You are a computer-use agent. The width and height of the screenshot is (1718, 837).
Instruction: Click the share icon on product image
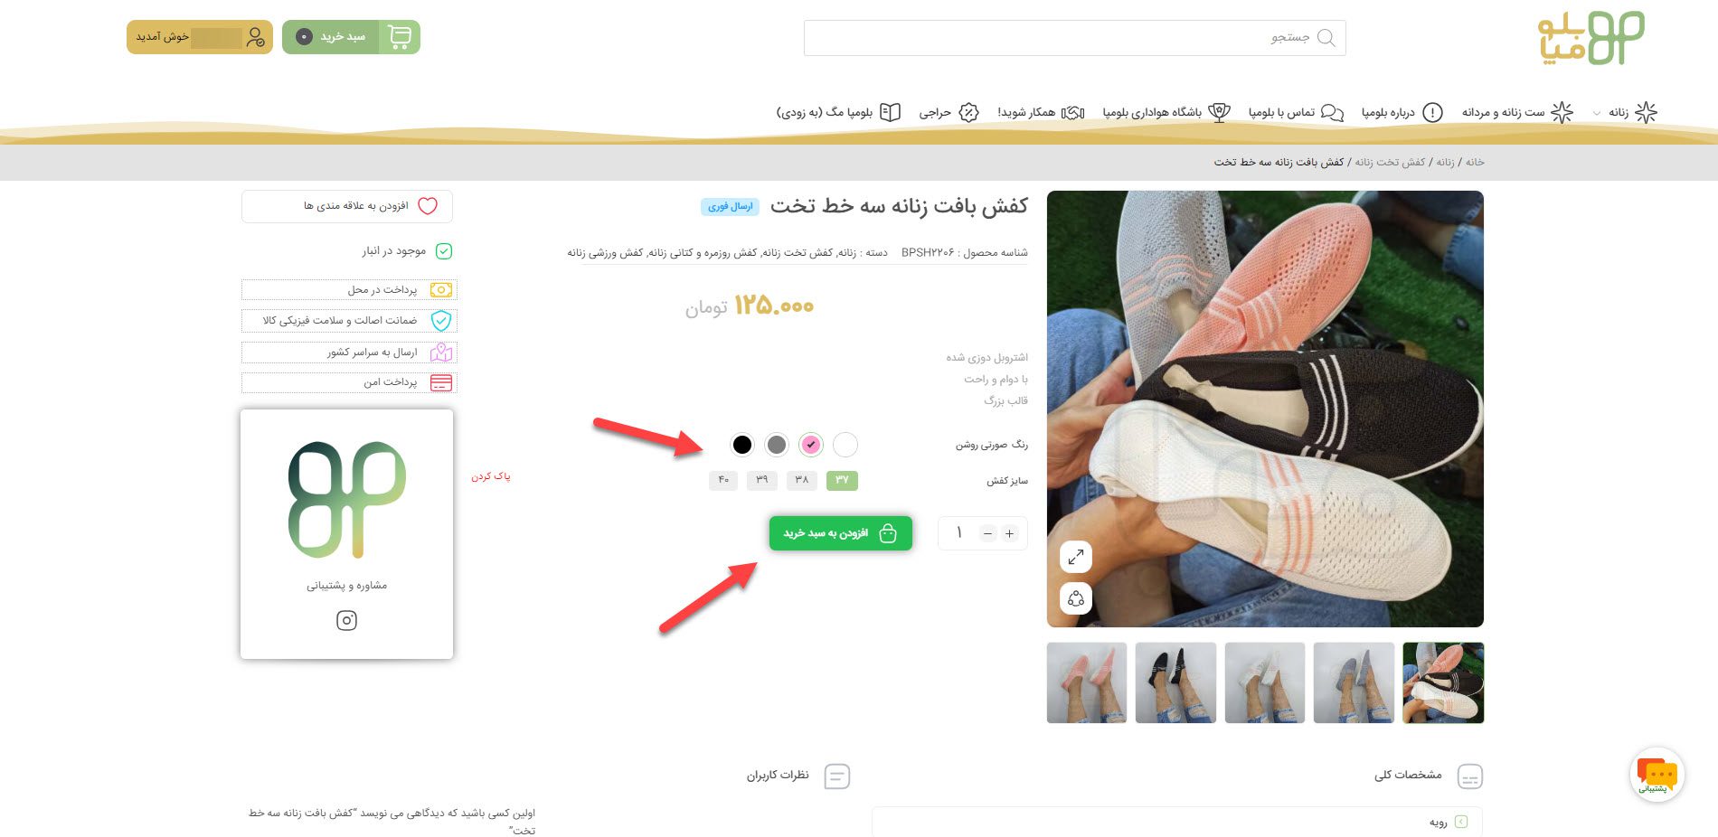point(1075,598)
